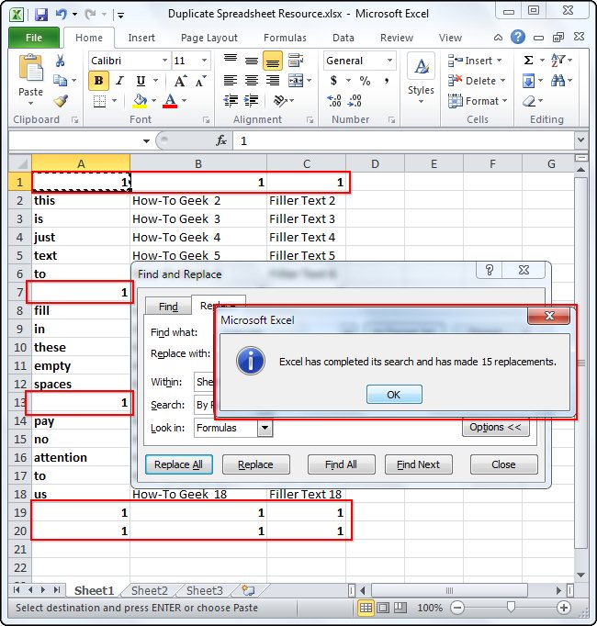Click Find and Select binoculars
597x626 pixels.
(558, 81)
